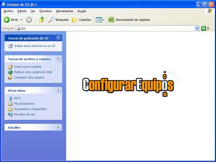Screen dimensions: 216x164
Task: Open the Atrás history dropdown arrow
Action: point(21,20)
